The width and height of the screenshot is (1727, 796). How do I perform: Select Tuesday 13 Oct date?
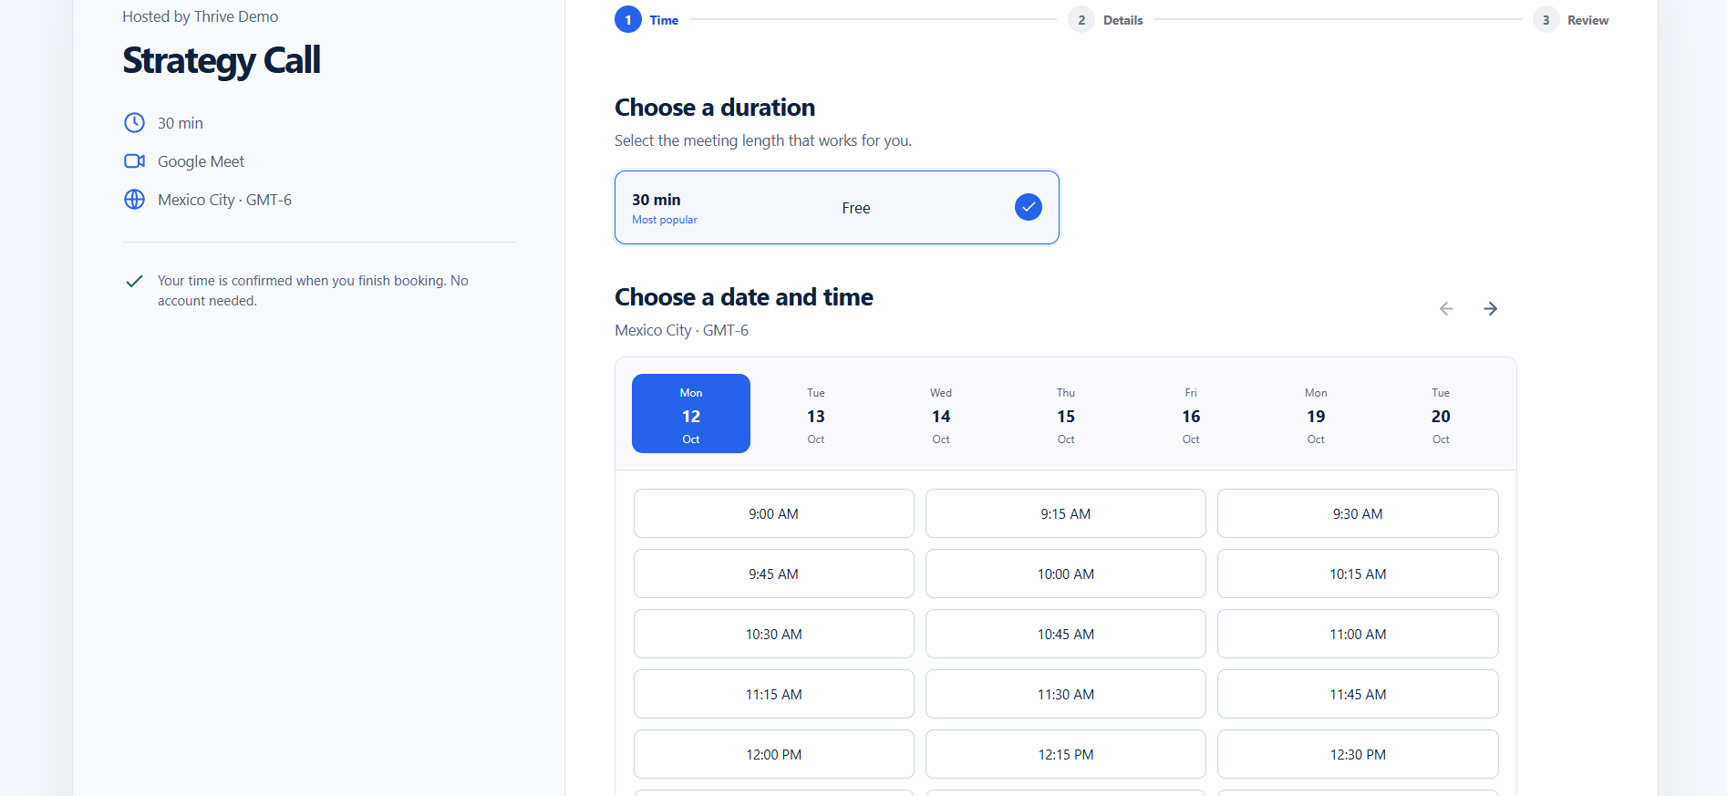[816, 413]
